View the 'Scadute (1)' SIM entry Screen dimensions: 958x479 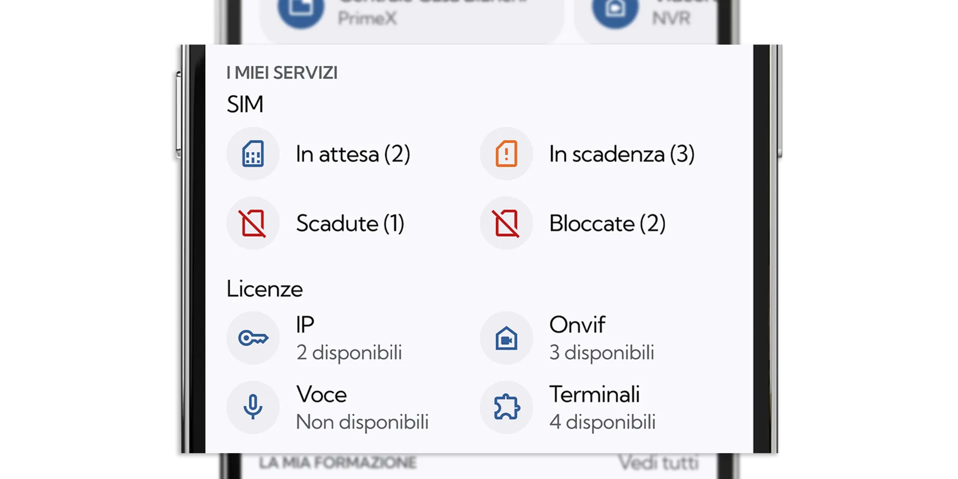click(x=351, y=223)
